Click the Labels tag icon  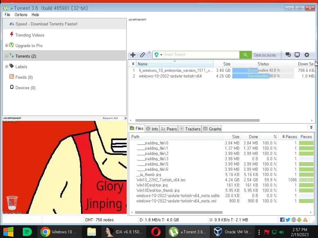click(x=11, y=66)
